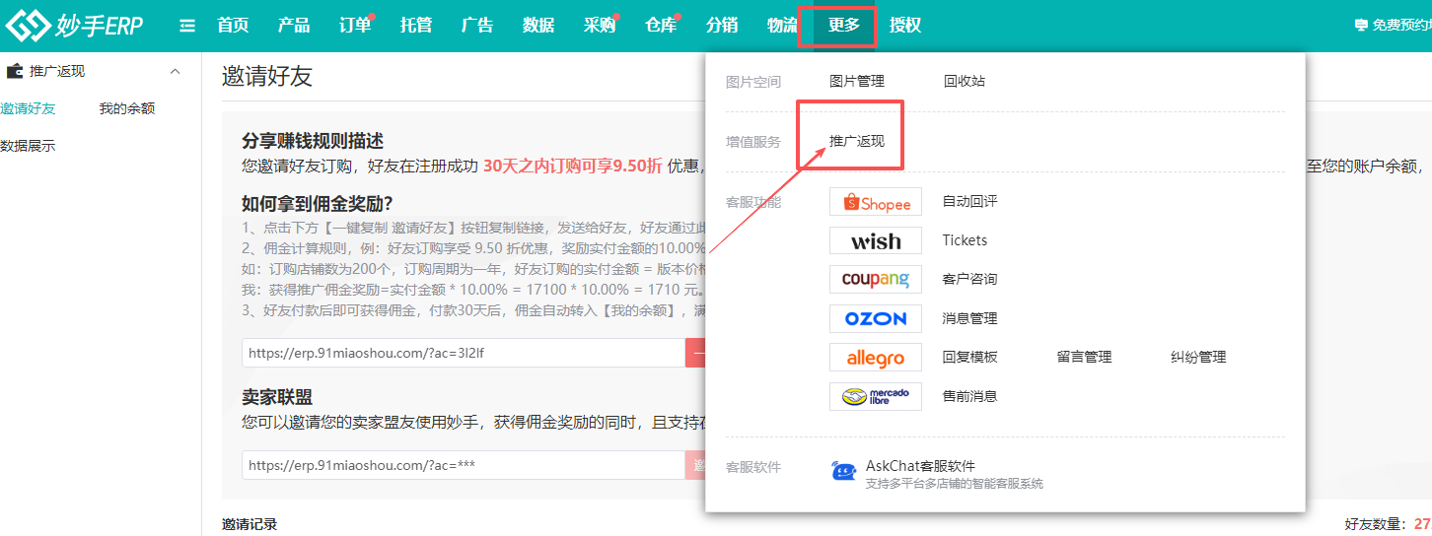Select 图片管理 in the dropdown
Image resolution: width=1432 pixels, height=536 pixels.
tap(857, 82)
